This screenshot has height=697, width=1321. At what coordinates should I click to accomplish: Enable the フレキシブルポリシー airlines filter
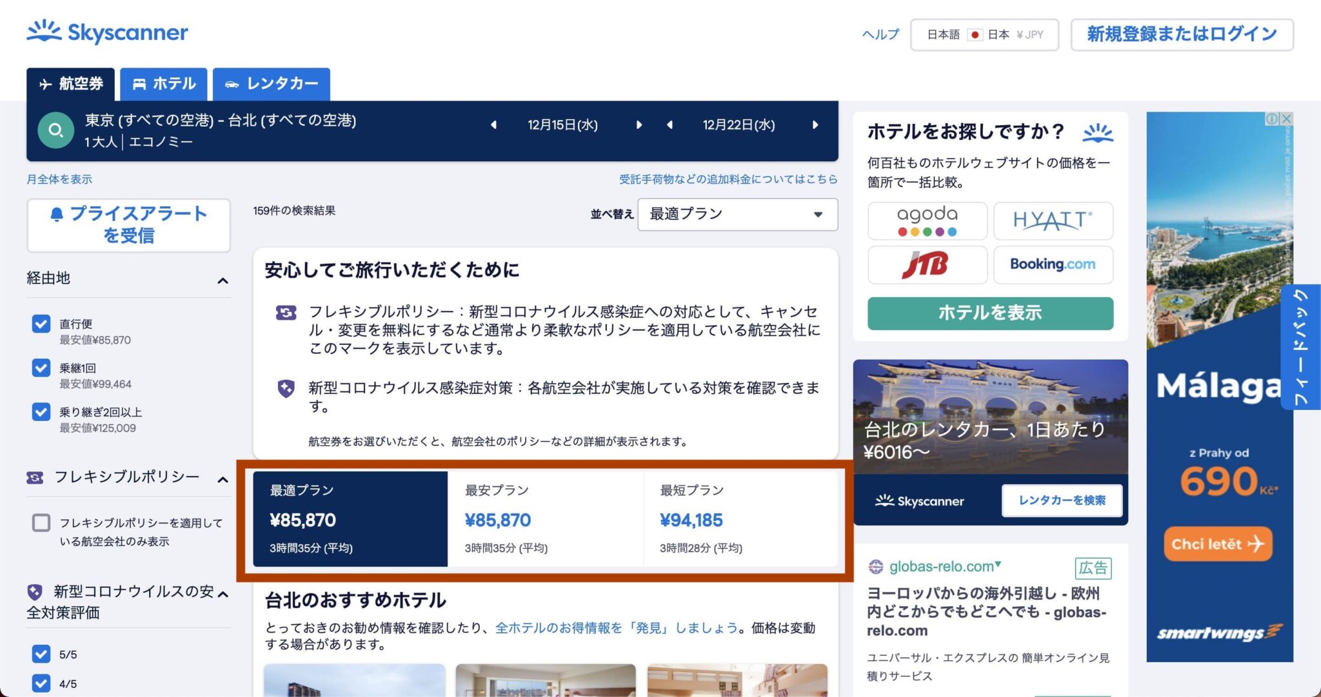tap(41, 524)
